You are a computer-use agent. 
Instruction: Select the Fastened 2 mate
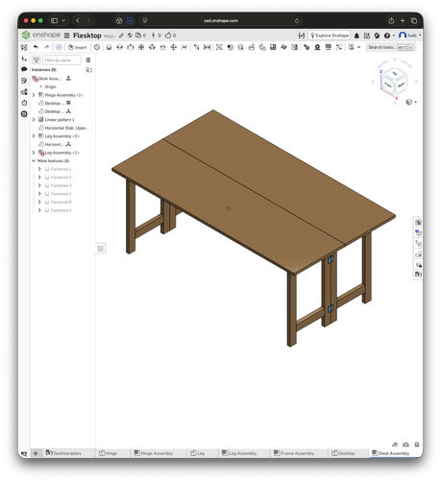[61, 177]
